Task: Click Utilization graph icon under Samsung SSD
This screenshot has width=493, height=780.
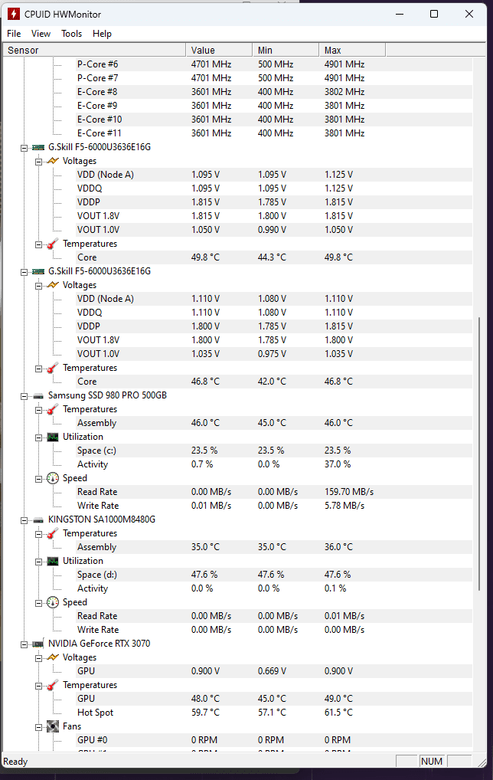Action: click(x=53, y=438)
